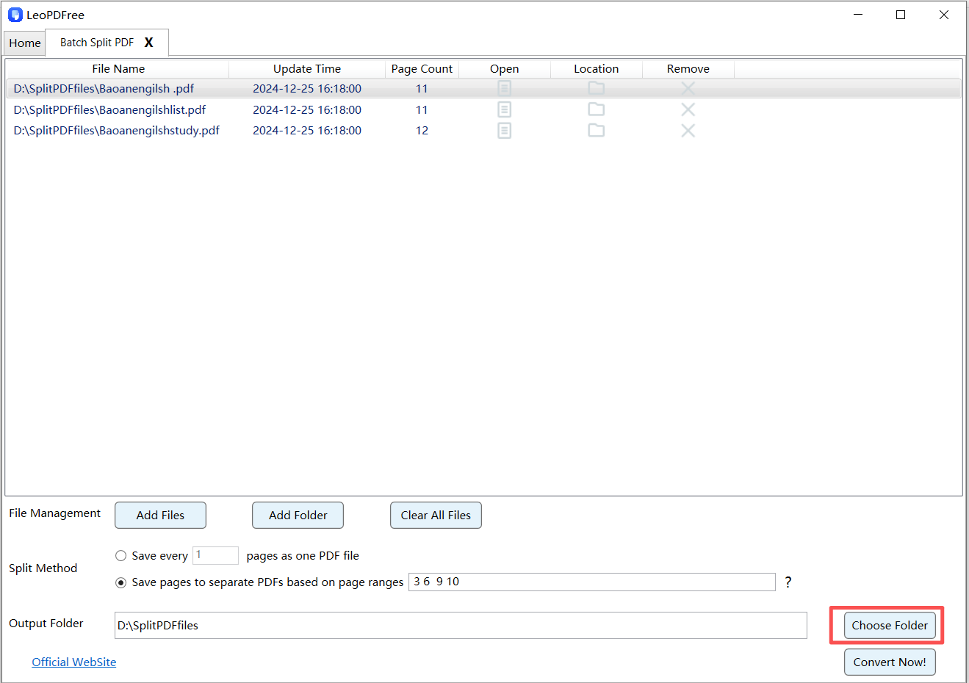Remove Baoanengilshlist.pdf from the list
The width and height of the screenshot is (969, 683).
[688, 109]
